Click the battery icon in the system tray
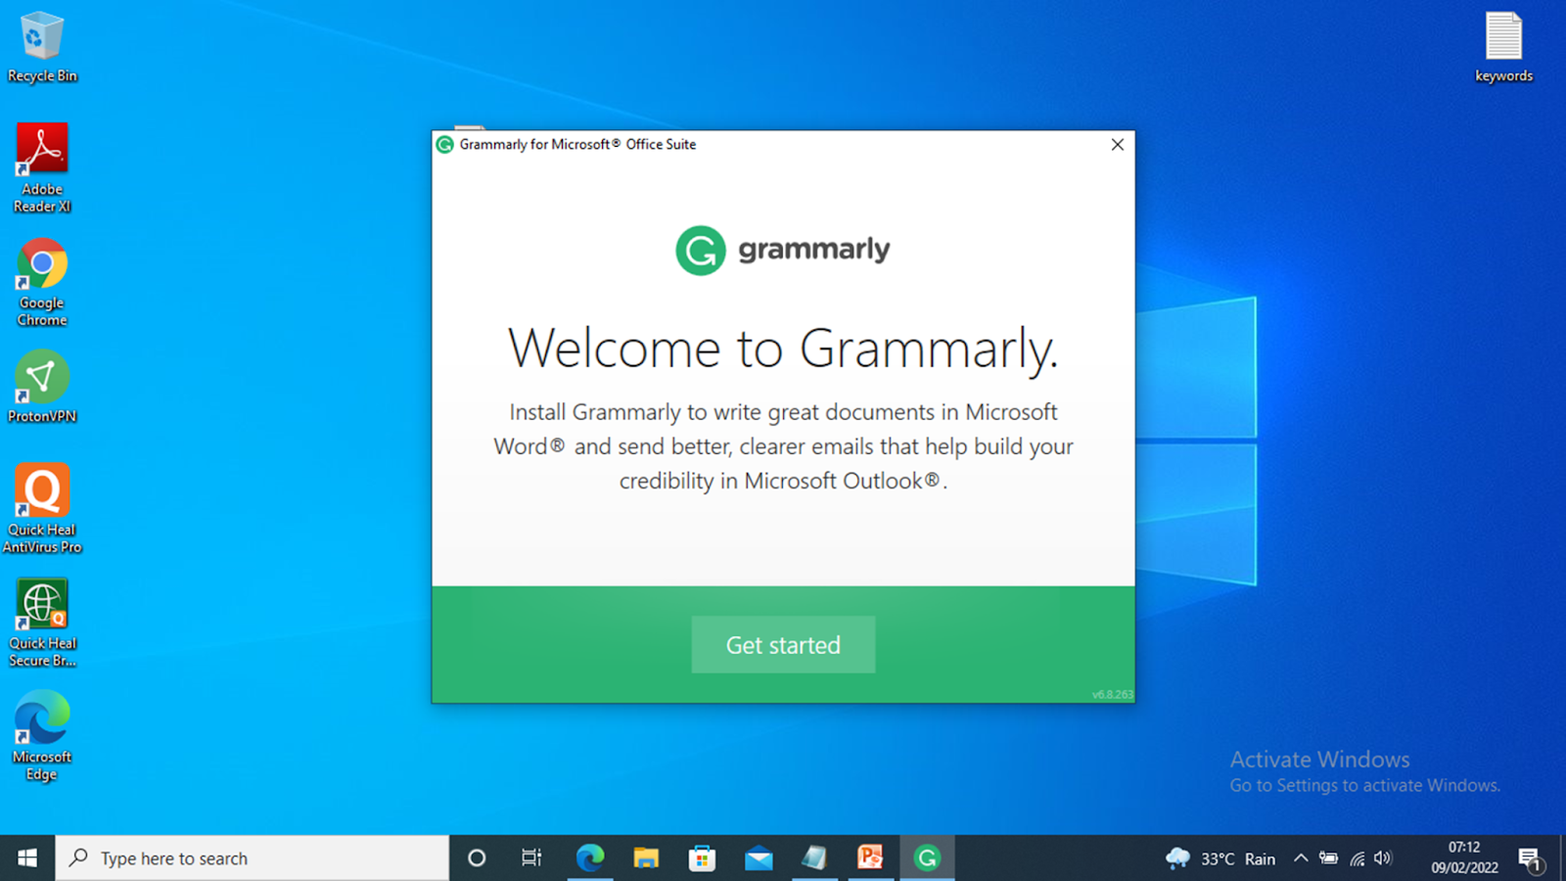The height and width of the screenshot is (881, 1566). click(x=1328, y=858)
